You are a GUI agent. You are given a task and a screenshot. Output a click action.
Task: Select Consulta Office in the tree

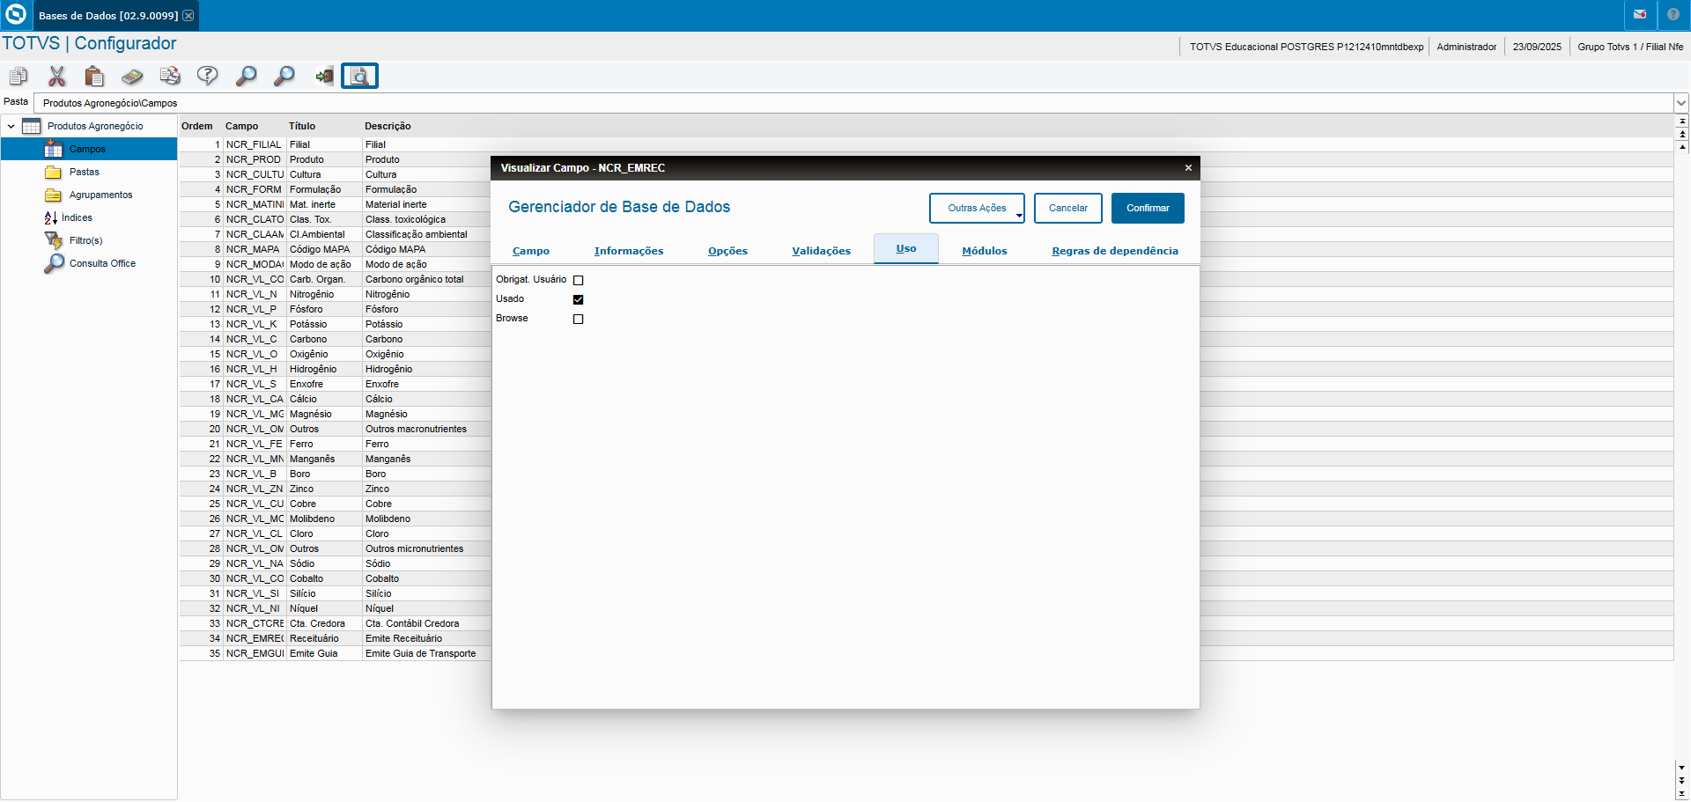point(102,263)
